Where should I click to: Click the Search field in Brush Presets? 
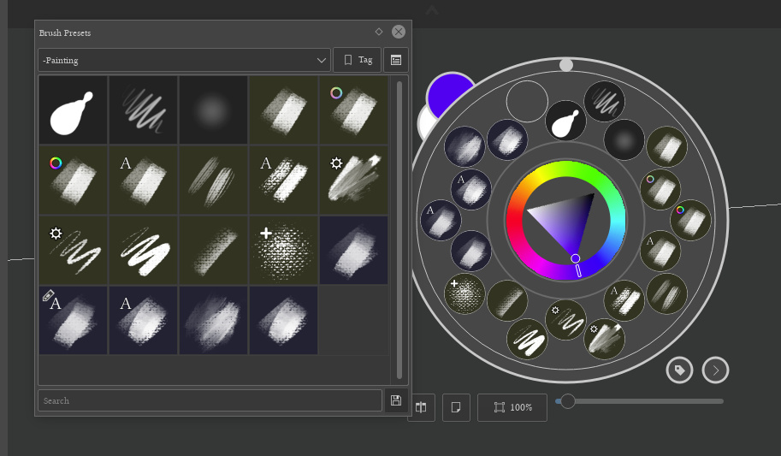click(x=210, y=400)
